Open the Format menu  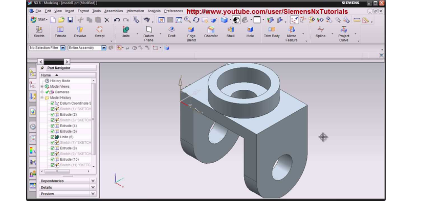coord(83,11)
